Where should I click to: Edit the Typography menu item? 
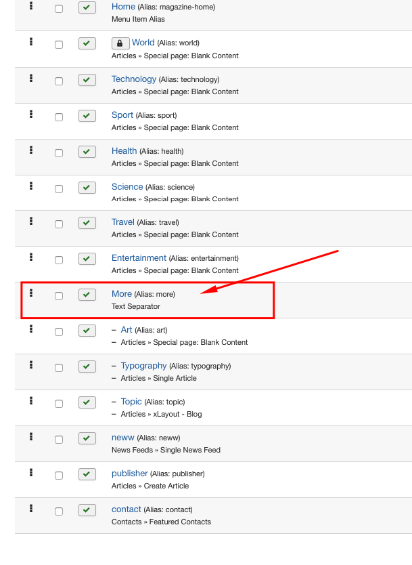click(x=143, y=366)
